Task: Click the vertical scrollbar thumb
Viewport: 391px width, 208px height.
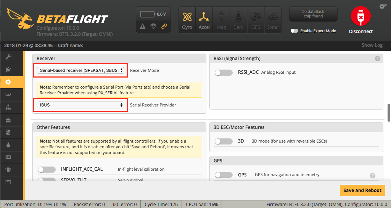Action: point(389,113)
